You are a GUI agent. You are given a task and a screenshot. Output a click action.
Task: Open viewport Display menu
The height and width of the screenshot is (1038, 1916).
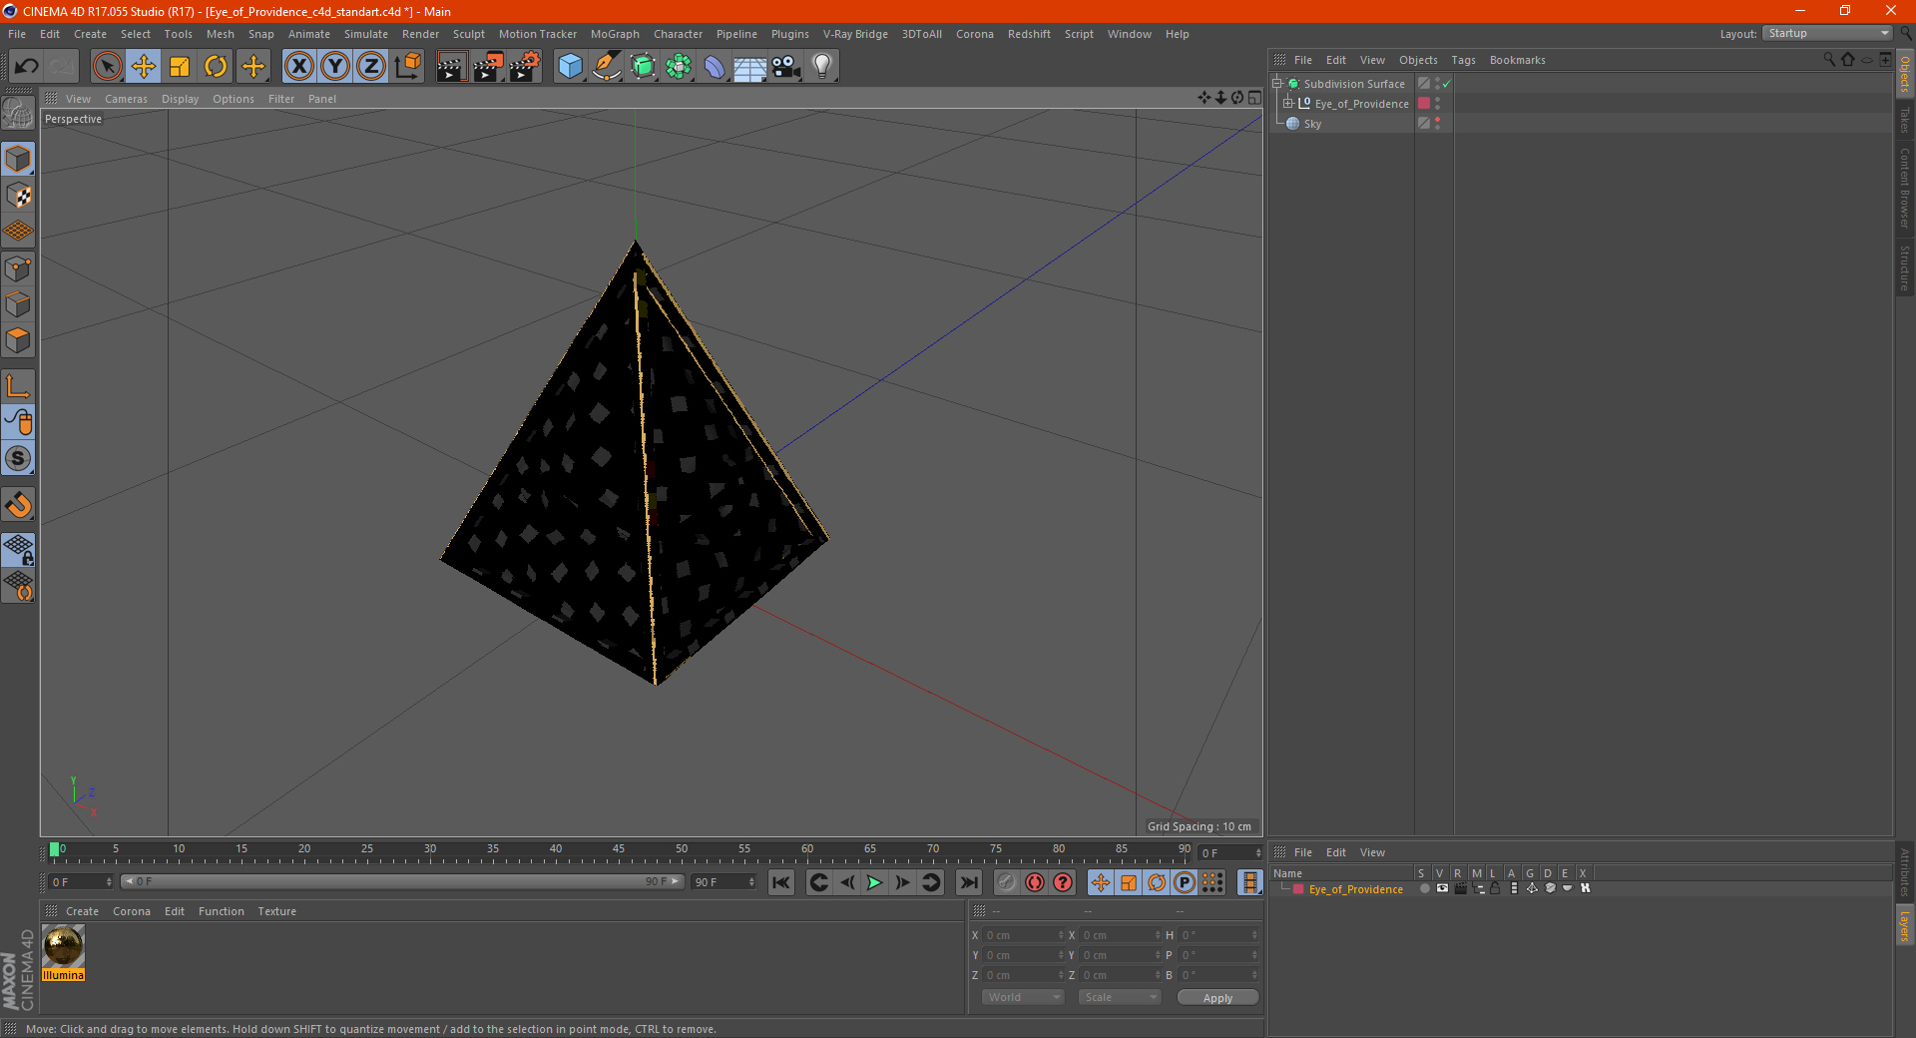(180, 99)
